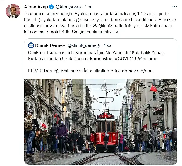The width and height of the screenshot is (182, 166).
Task: Open Alpay Azap's profile picture
Action: (x=13, y=11)
